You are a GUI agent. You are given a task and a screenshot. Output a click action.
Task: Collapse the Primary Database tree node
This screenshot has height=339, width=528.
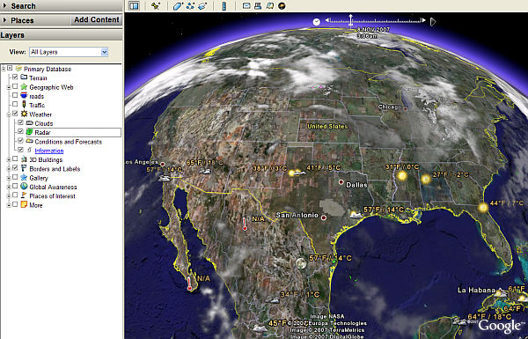tap(4, 69)
